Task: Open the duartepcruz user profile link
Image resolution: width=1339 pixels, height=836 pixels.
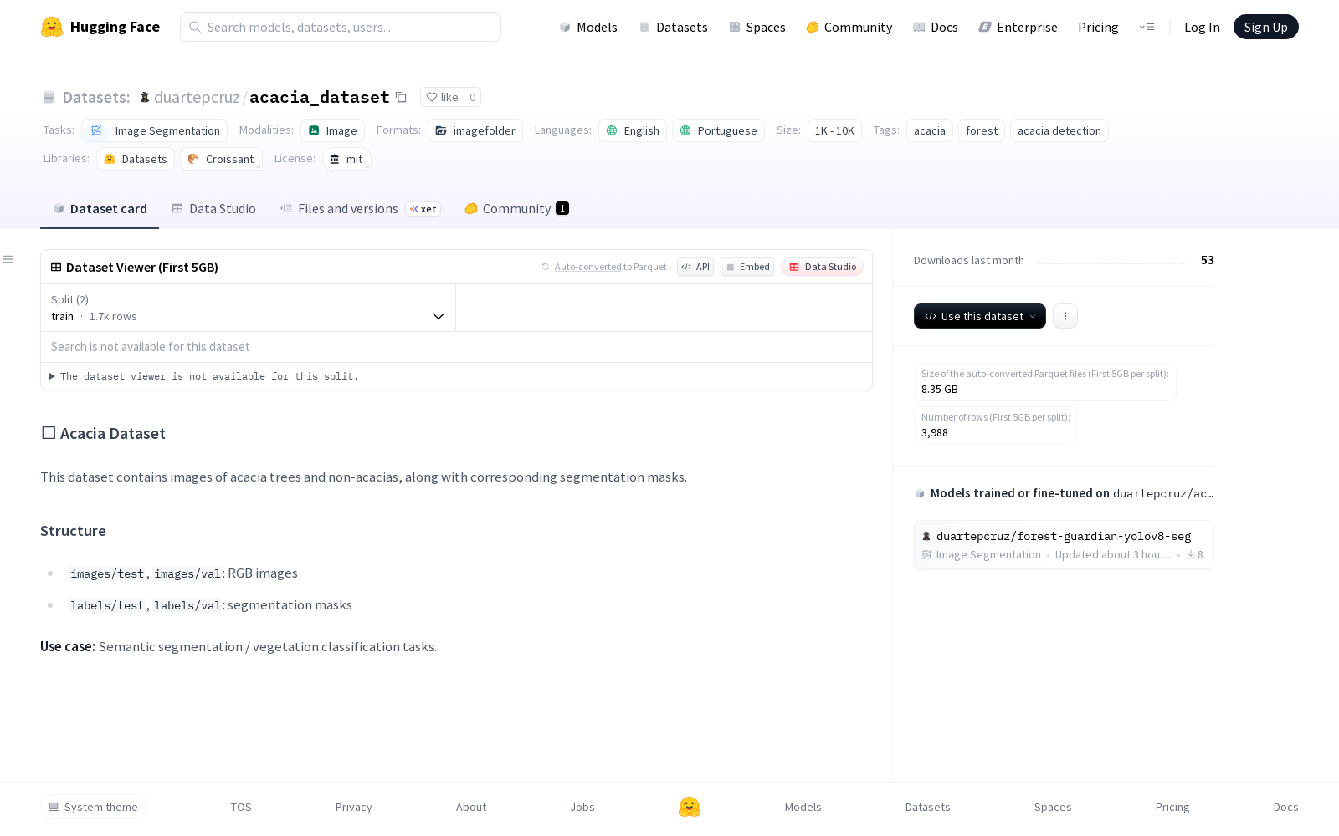Action: [197, 97]
